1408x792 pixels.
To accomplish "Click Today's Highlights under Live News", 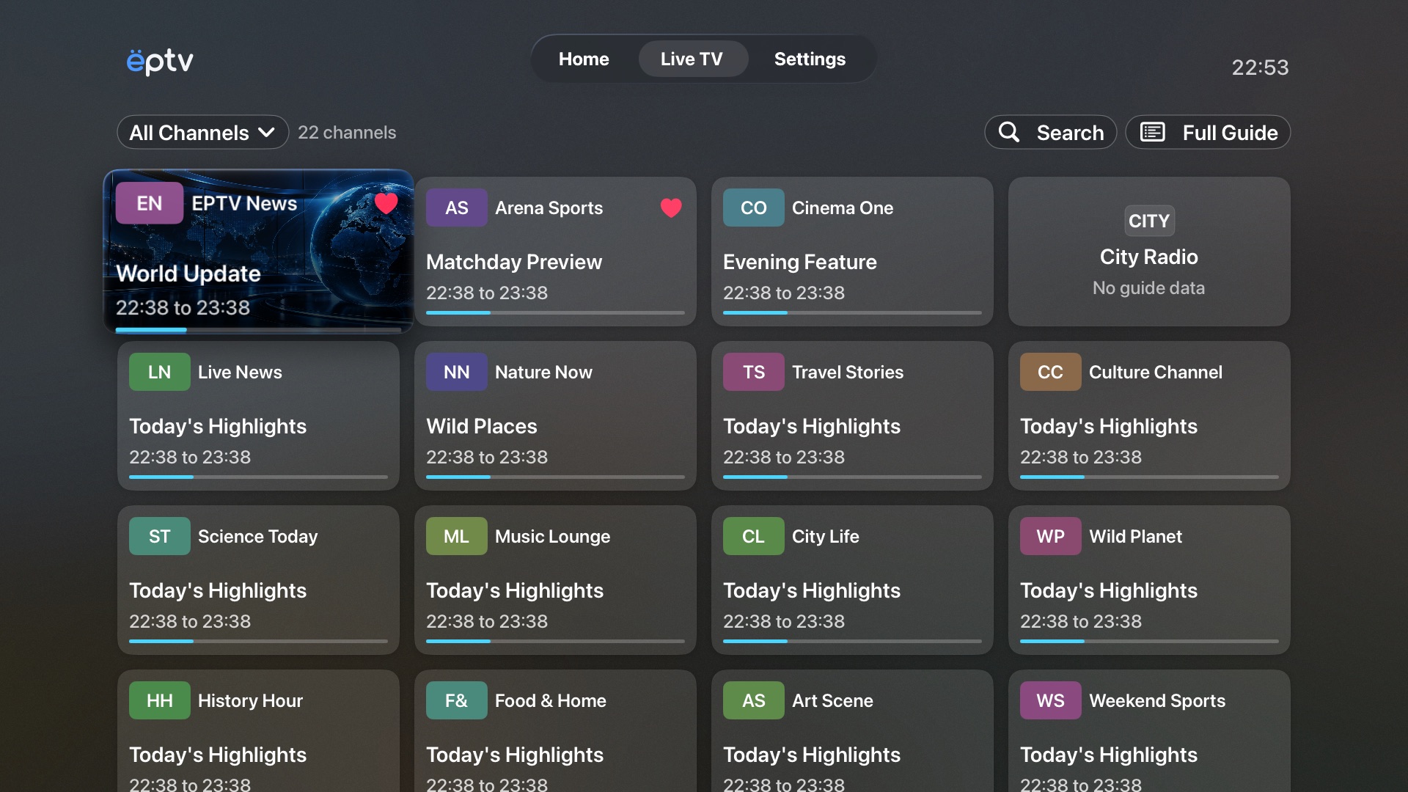I will [x=218, y=426].
